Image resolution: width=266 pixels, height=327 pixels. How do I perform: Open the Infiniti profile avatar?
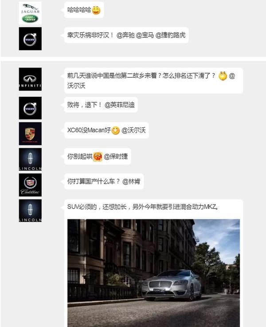[x=30, y=79]
